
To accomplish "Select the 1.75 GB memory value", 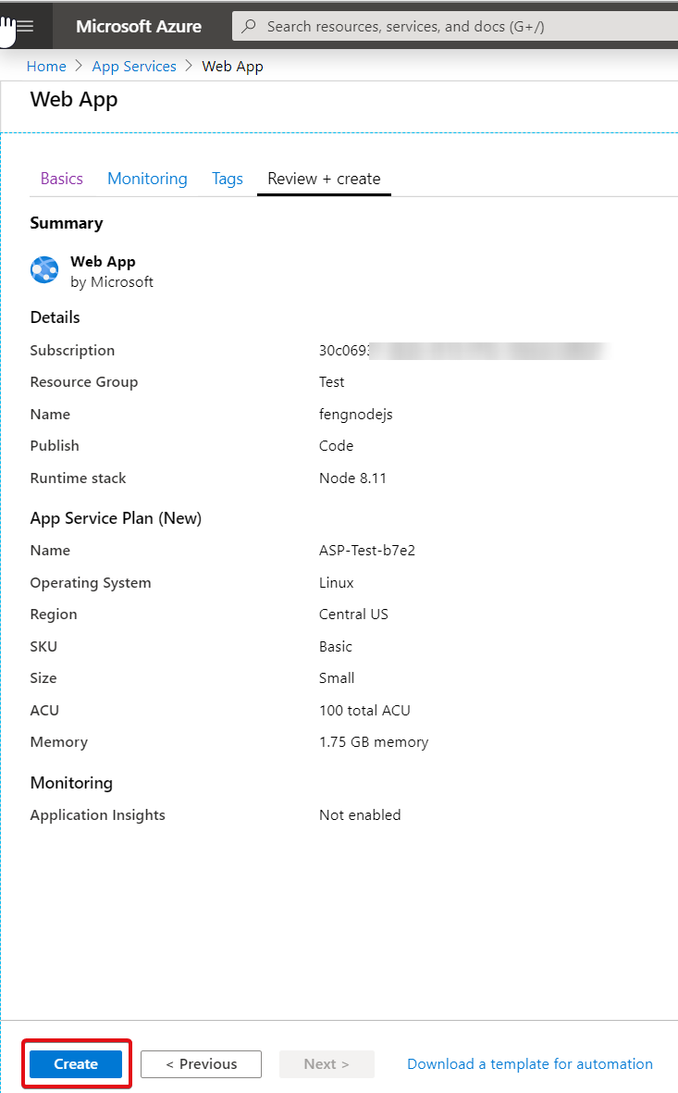I will pyautogui.click(x=374, y=741).
